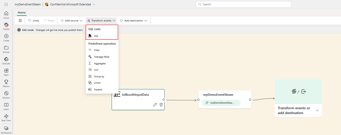Viewport: 341px width, 135px height.
Task: Choose the Filter operation
Action: pos(102,50)
